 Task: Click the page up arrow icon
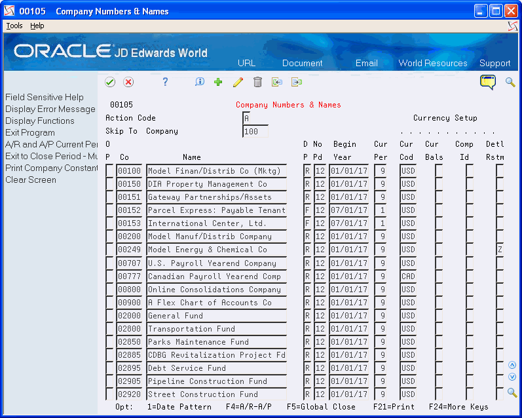[x=512, y=365]
